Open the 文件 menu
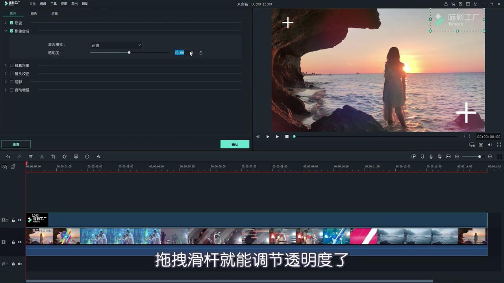Viewport: 504px width, 283px height. click(32, 4)
